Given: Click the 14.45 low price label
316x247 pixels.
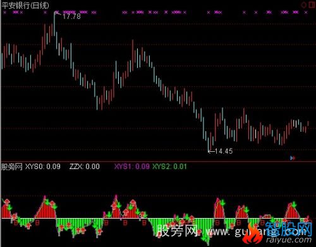Looking at the screenshot, I should click(x=224, y=151).
